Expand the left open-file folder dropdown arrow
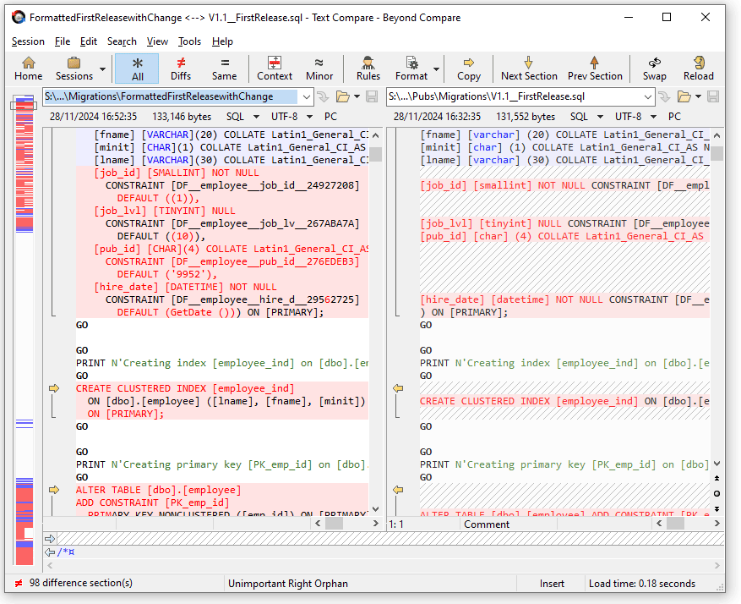The width and height of the screenshot is (741, 604). (357, 97)
